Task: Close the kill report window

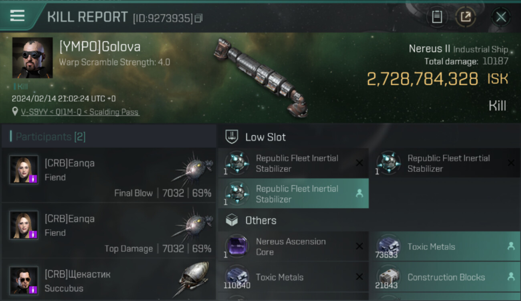Action: click(x=501, y=17)
